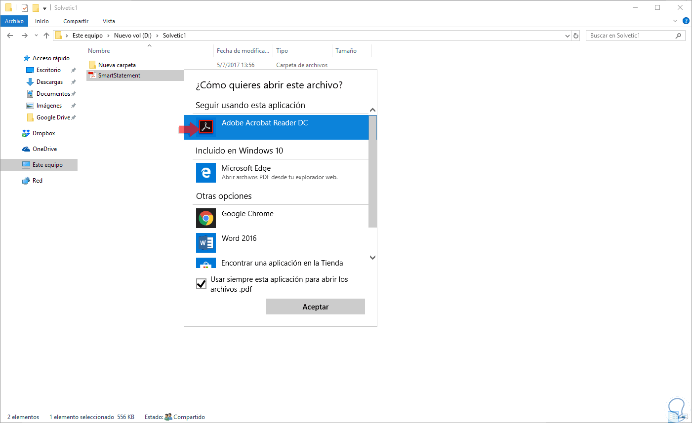This screenshot has width=692, height=423.
Task: Click the Properties icon in quick access toolbar
Action: (25, 8)
